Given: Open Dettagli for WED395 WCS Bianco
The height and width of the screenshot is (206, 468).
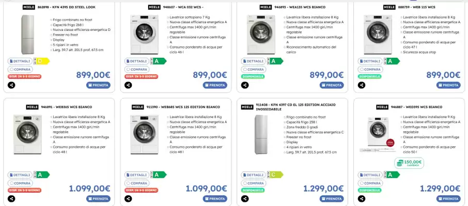Looking at the screenshot, I should pyautogui.click(x=370, y=175).
